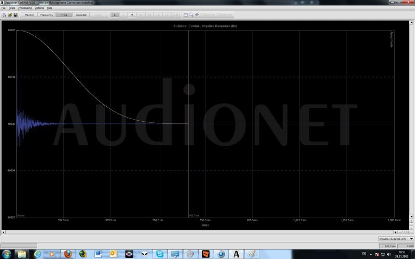Open Firefox from the taskbar
This screenshot has height=259, width=415.
[67, 254]
